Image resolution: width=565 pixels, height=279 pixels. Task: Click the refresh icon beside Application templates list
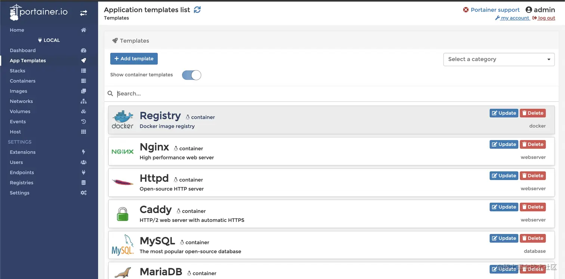point(197,10)
